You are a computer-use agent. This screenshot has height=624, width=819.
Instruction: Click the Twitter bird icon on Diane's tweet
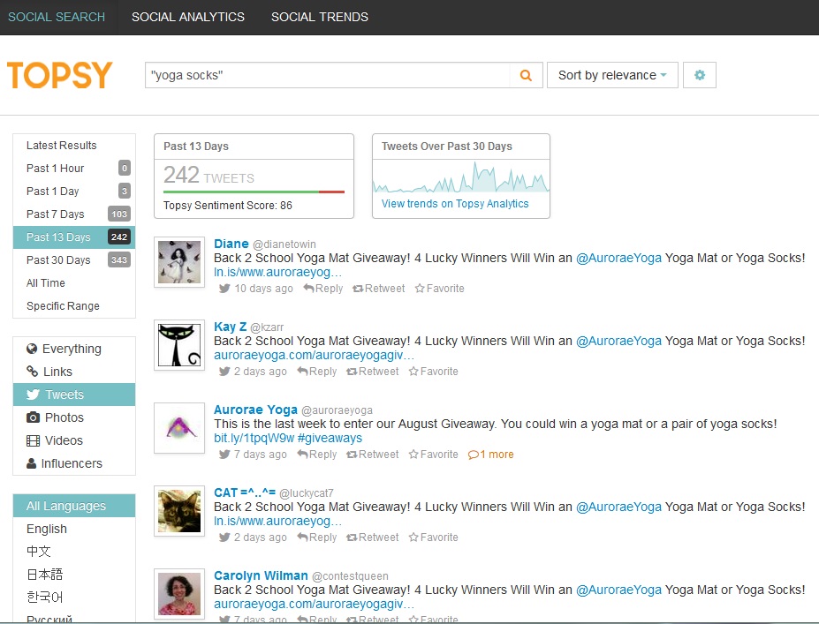(224, 289)
